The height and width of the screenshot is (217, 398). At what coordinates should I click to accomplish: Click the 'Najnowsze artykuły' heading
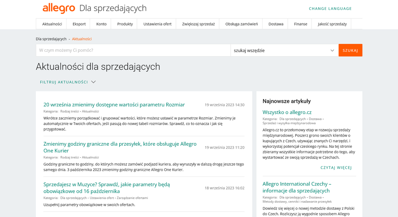point(286,101)
